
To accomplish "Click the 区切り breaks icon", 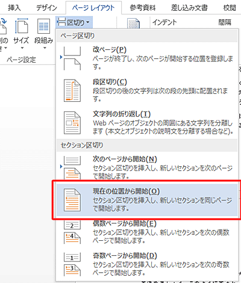I will click(61, 22).
